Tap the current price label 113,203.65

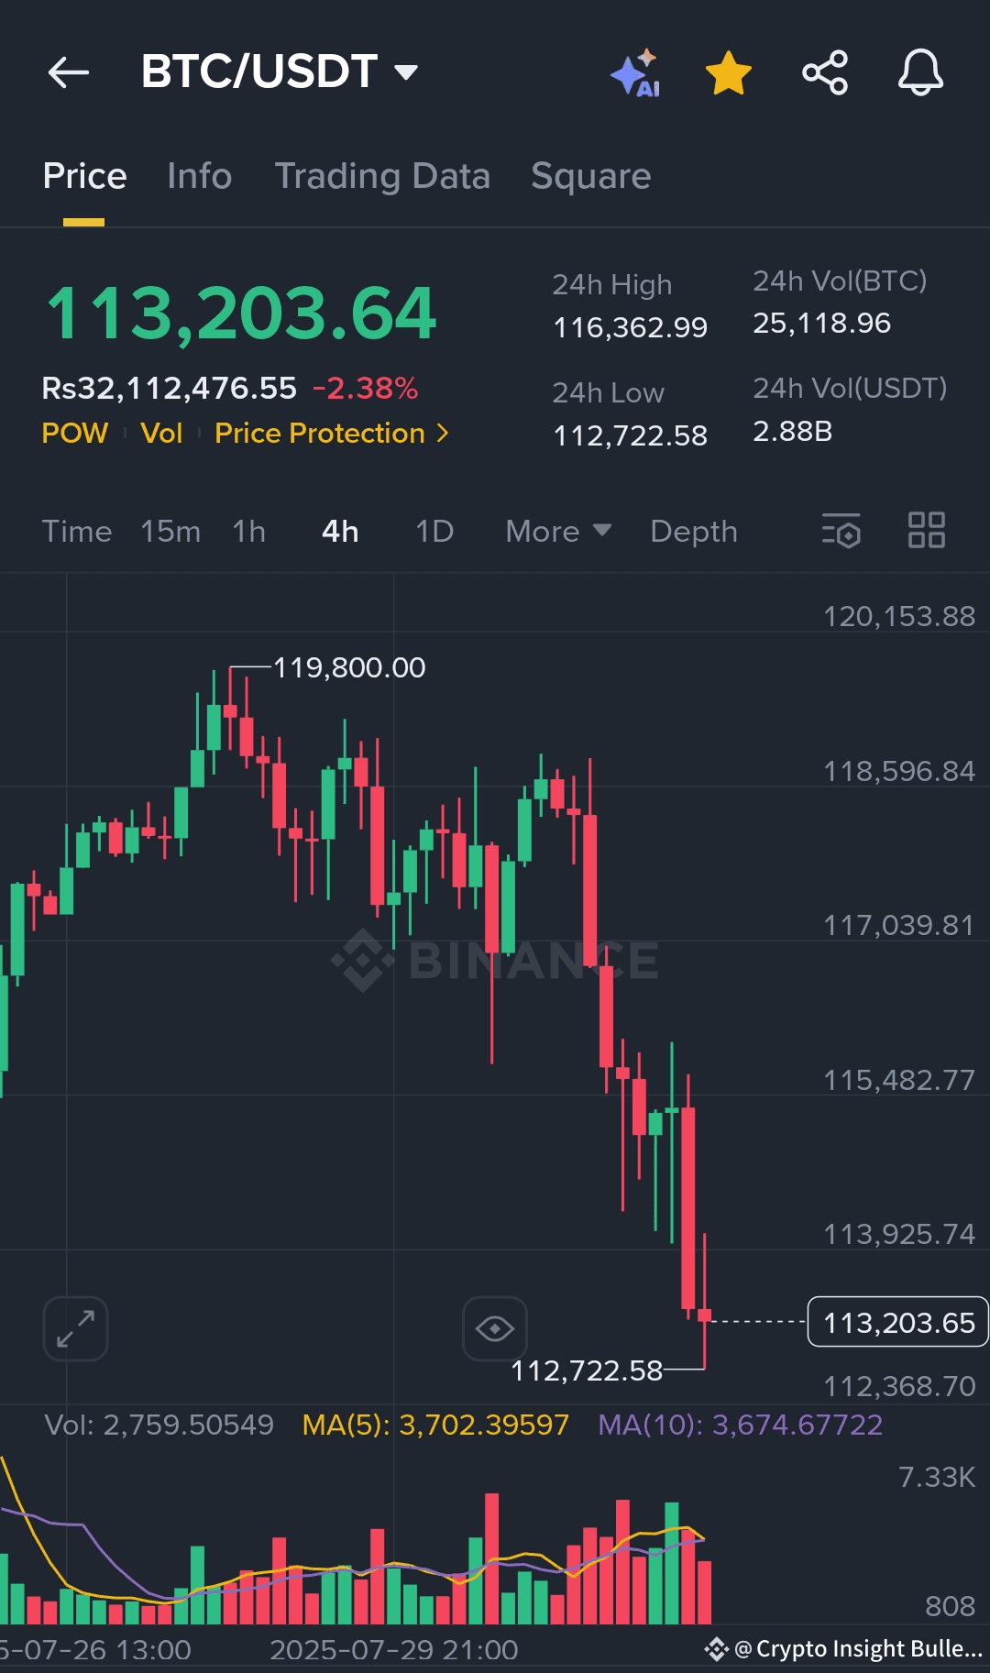click(897, 1323)
